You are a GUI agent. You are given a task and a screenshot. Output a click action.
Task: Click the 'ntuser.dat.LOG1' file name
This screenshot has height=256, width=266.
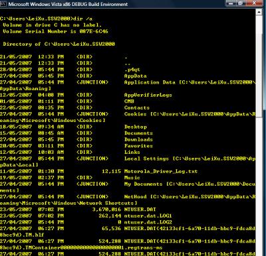click(148, 216)
